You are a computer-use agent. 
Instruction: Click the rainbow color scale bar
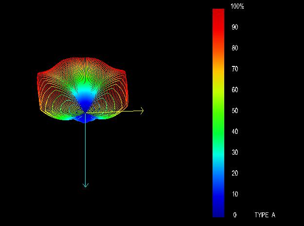(x=218, y=113)
